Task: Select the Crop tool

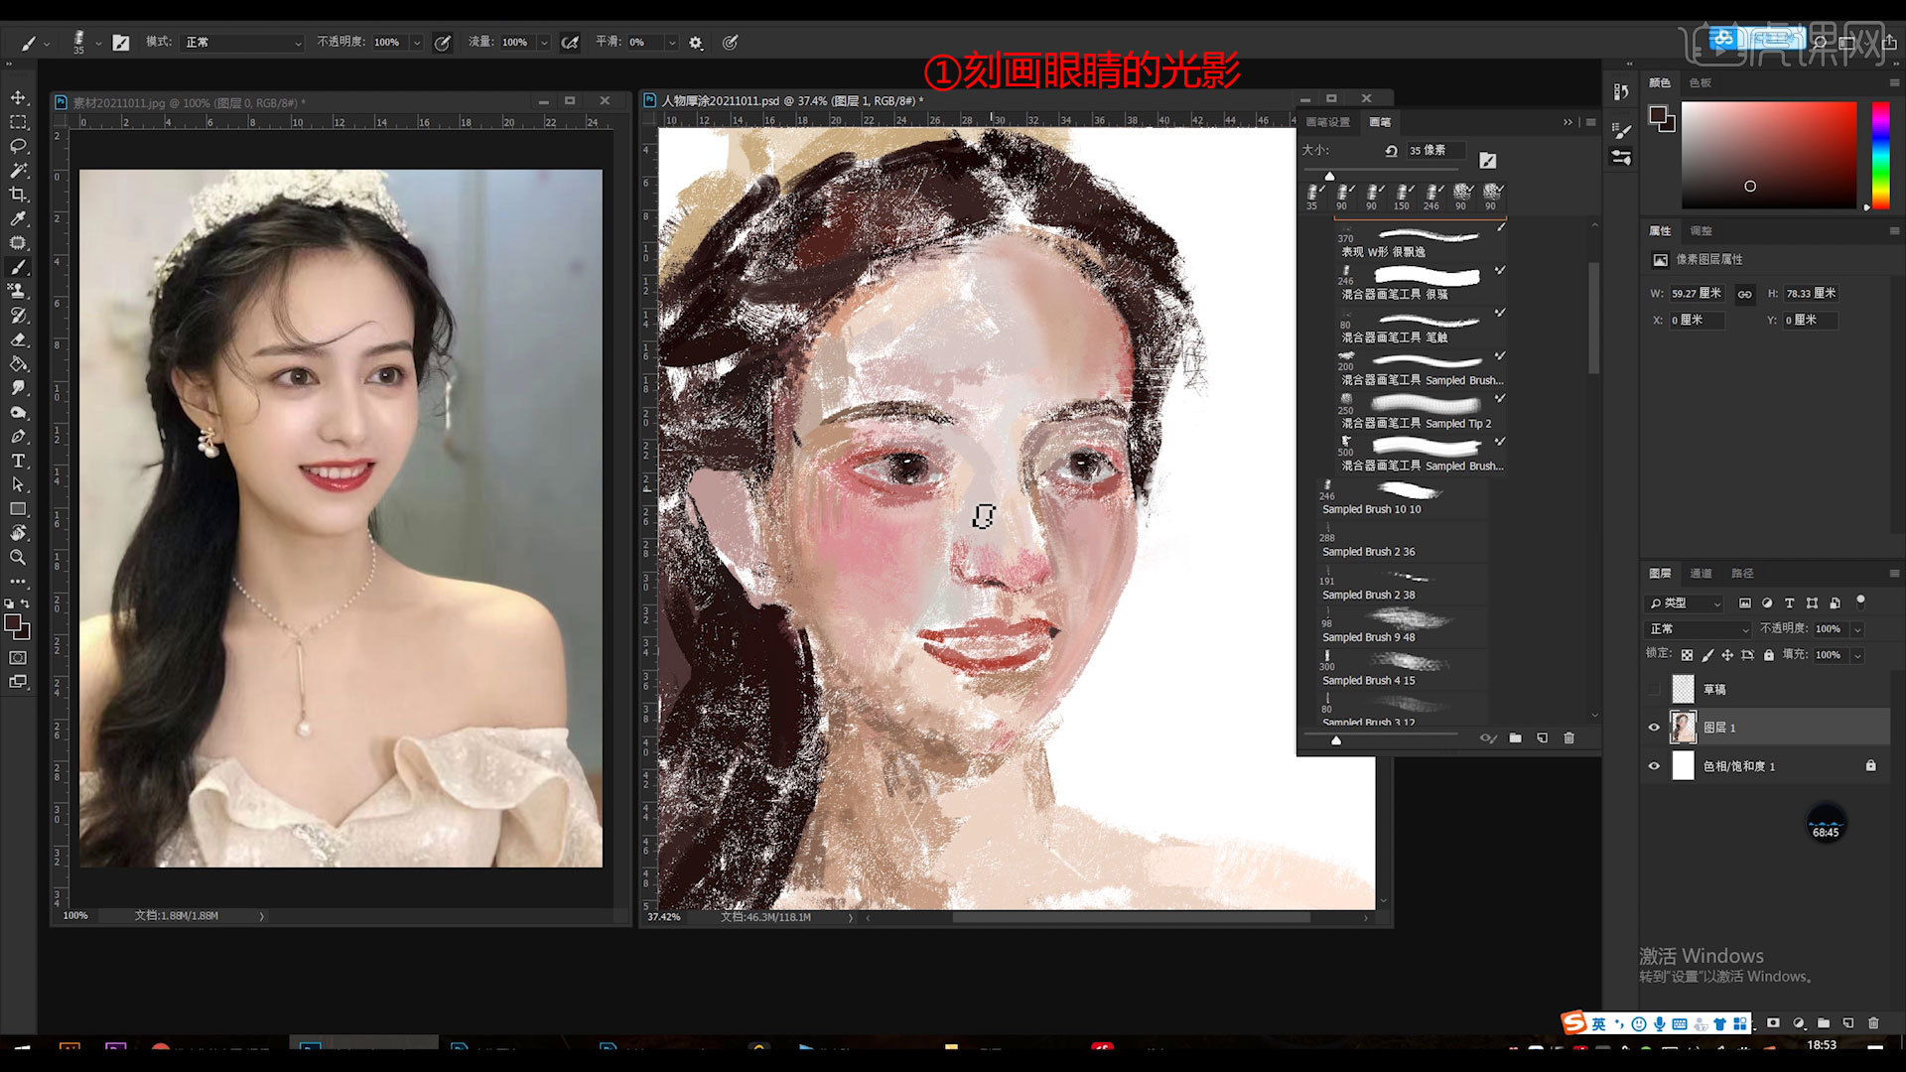Action: pyautogui.click(x=18, y=195)
